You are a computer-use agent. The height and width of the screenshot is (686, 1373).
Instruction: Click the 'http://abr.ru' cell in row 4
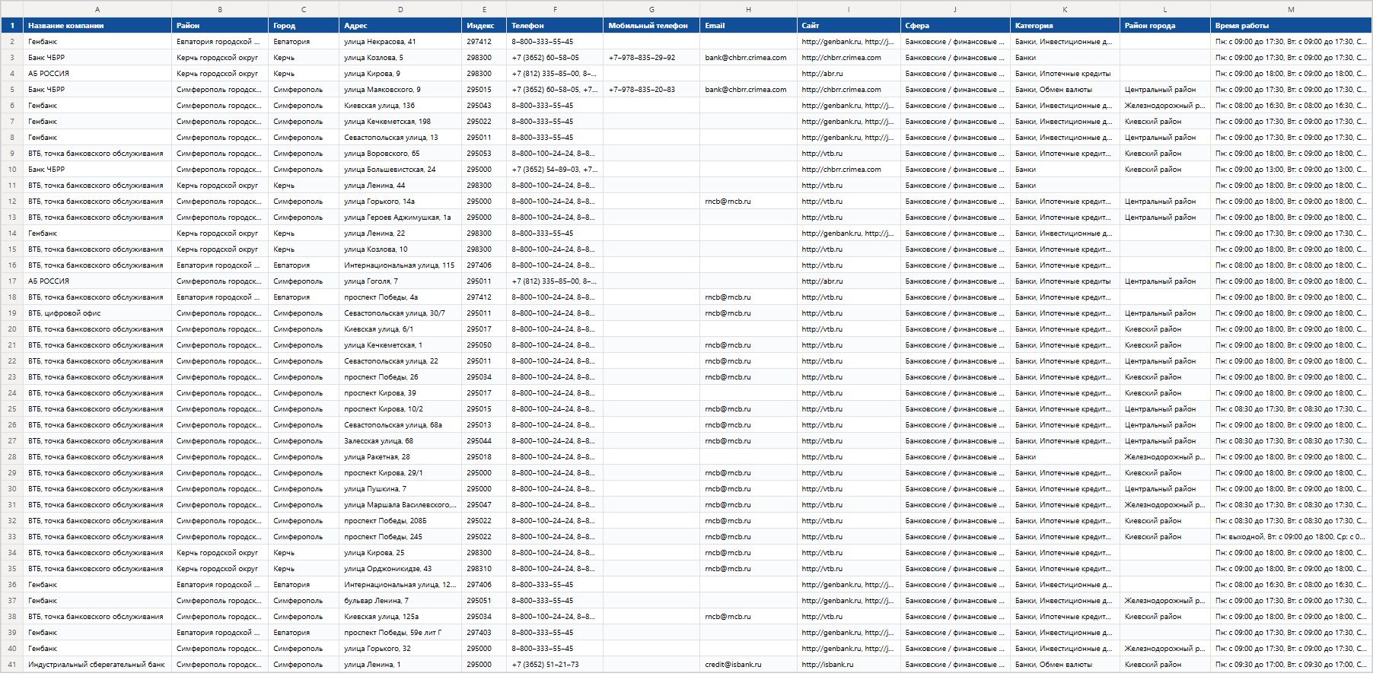click(849, 74)
